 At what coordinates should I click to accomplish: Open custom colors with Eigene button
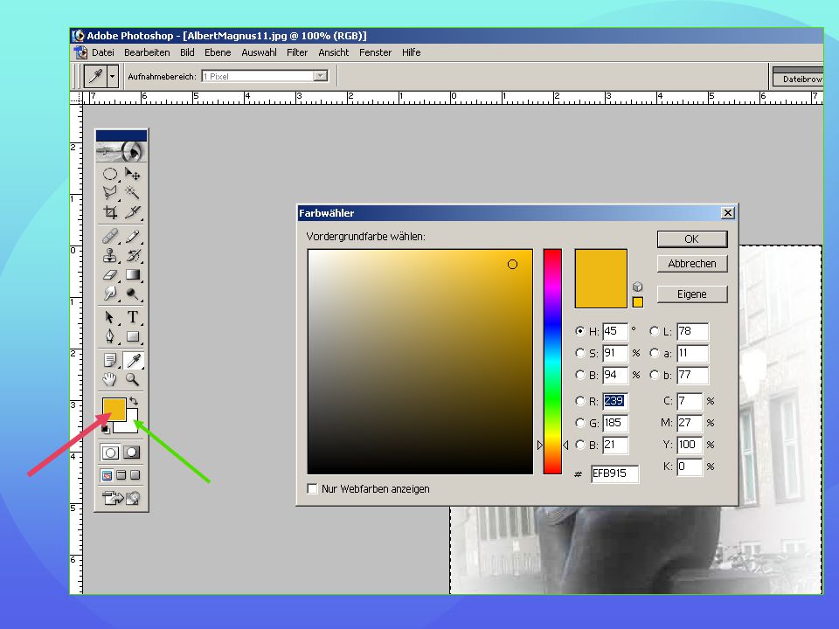[x=692, y=294]
